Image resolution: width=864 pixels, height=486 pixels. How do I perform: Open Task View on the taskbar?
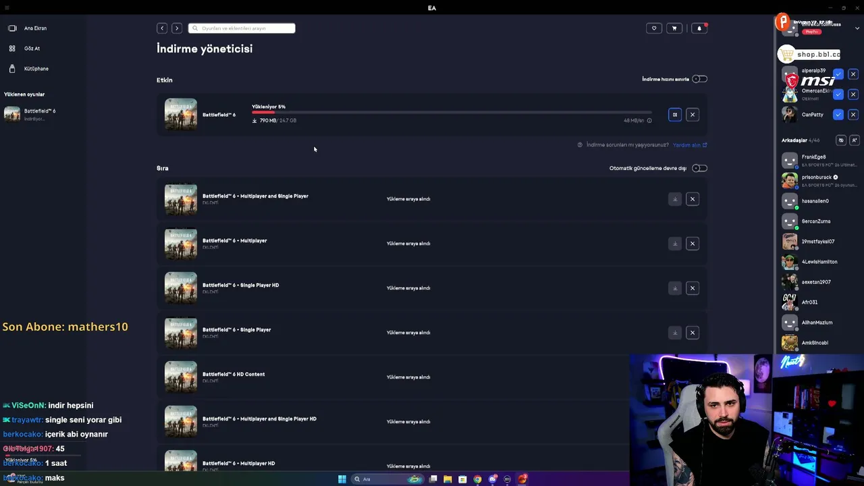pos(433,479)
